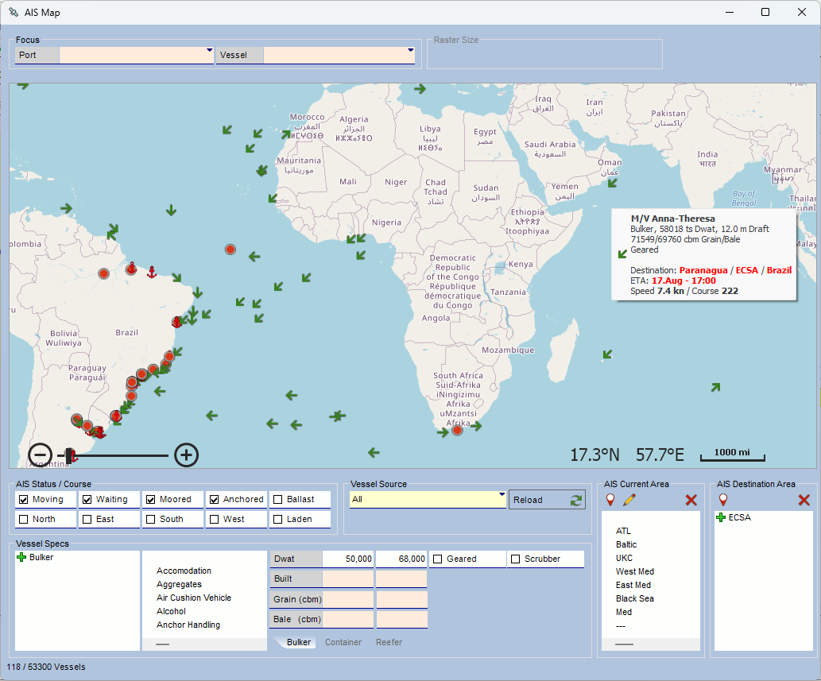Select Black Sea in area list

click(634, 599)
